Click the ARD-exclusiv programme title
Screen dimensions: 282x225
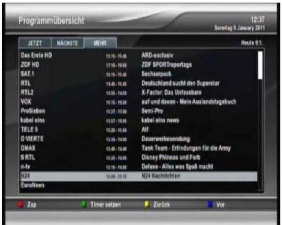pos(158,55)
